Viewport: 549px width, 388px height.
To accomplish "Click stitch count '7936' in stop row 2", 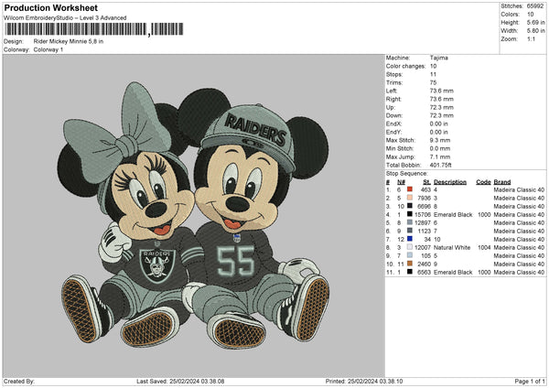I will (424, 198).
